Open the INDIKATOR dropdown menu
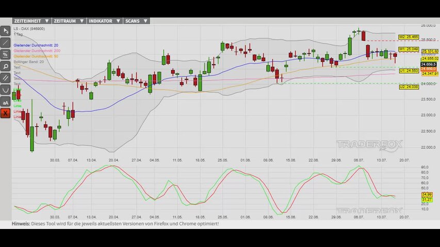 point(105,21)
